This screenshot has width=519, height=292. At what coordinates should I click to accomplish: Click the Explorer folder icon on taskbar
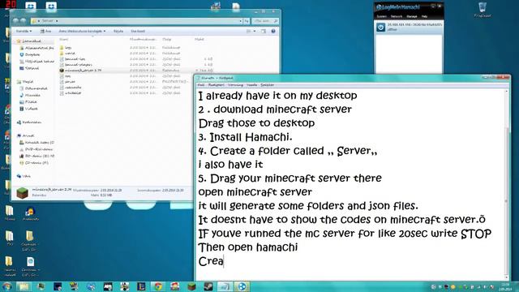(x=24, y=286)
